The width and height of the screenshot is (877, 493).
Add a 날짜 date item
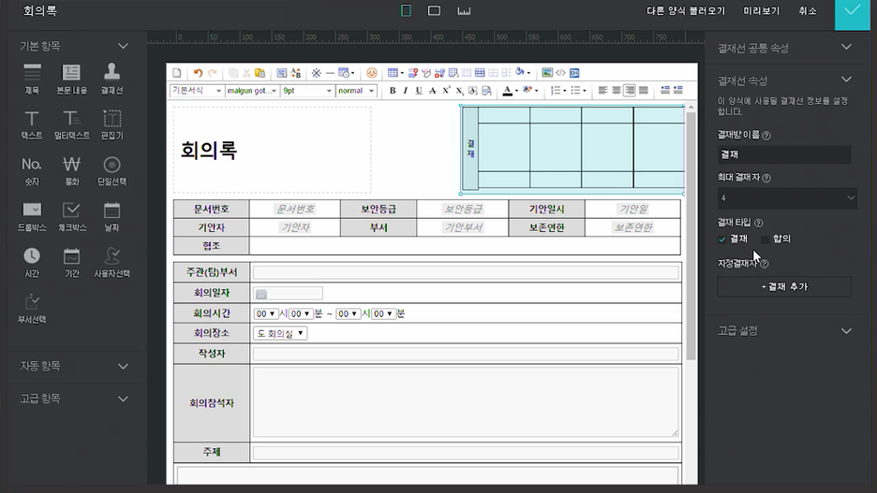[x=111, y=217]
